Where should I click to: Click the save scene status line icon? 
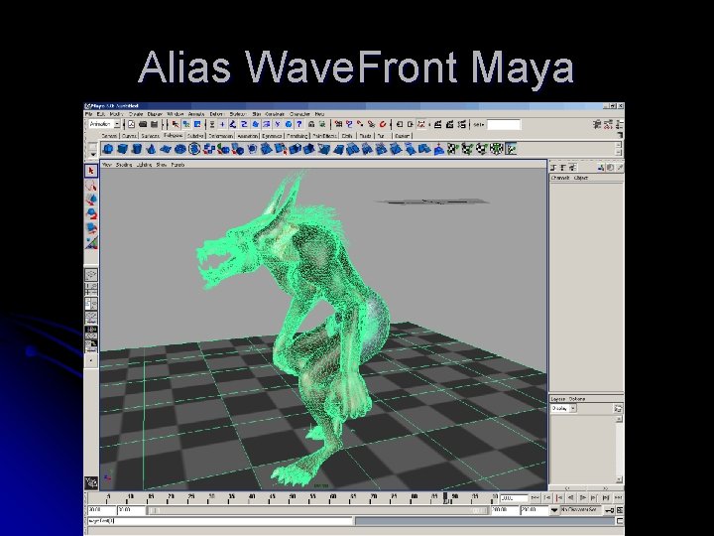(154, 124)
